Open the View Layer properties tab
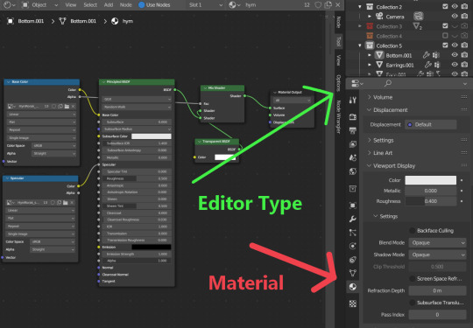The image size is (473, 328). [x=352, y=144]
